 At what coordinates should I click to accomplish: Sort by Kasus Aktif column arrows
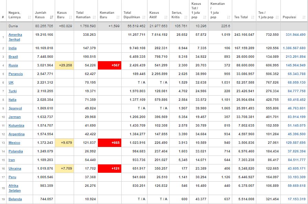pyautogui.click(x=166, y=17)
